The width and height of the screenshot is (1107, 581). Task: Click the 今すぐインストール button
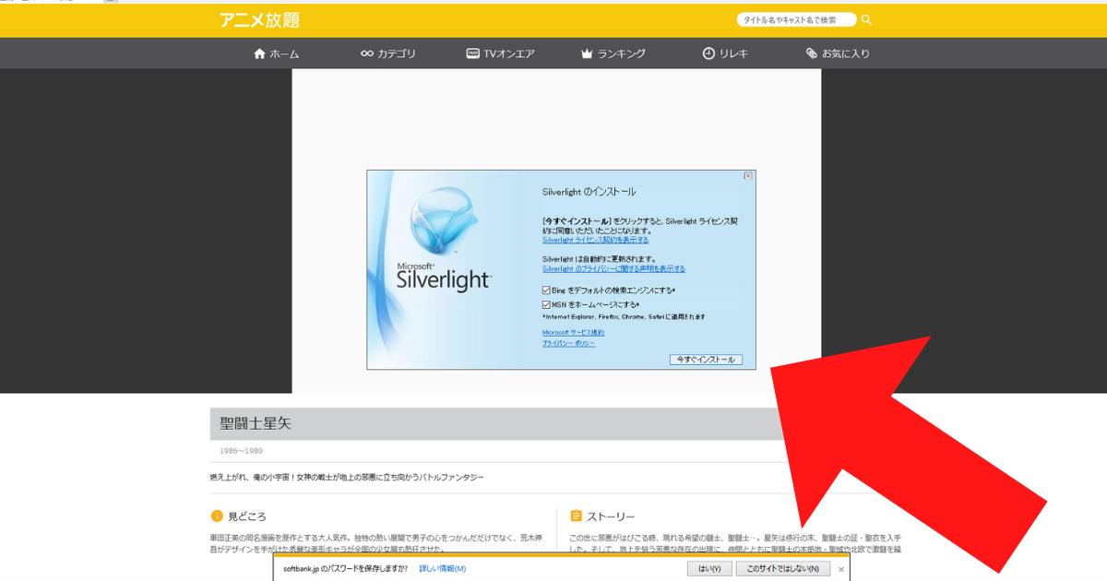(x=706, y=360)
